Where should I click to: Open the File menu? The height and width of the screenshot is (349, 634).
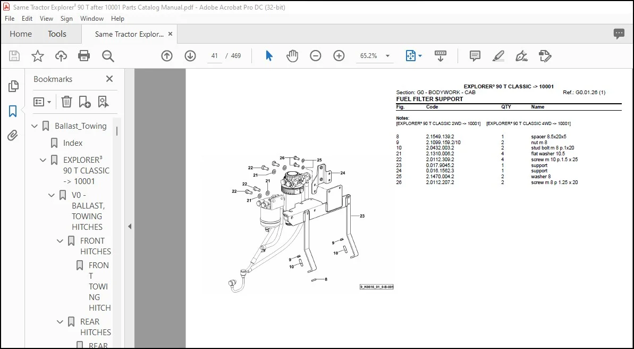pos(9,19)
